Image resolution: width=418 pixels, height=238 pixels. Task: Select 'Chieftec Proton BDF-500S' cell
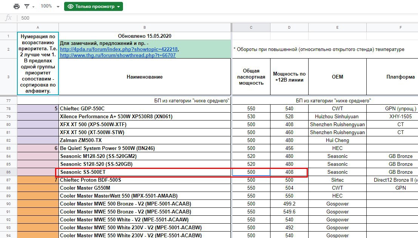click(x=145, y=180)
